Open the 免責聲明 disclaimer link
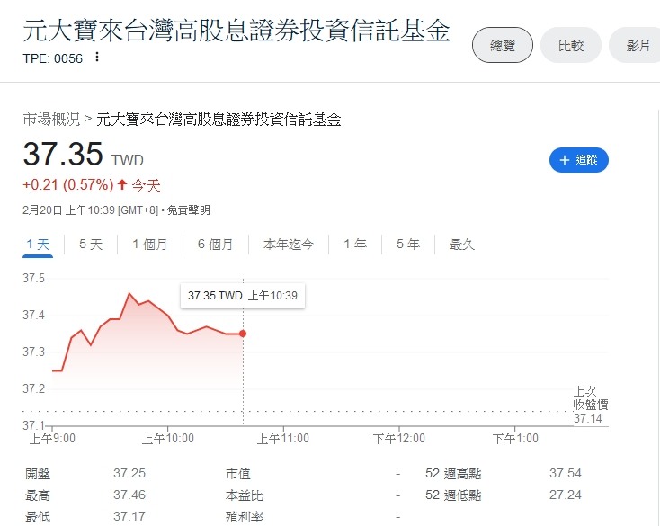Screen dimensions: 660x526 coord(189,210)
